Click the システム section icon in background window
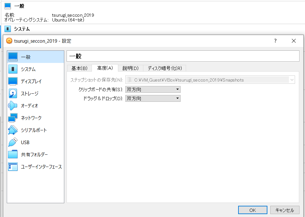This screenshot has height=217, width=305. pos(8,29)
